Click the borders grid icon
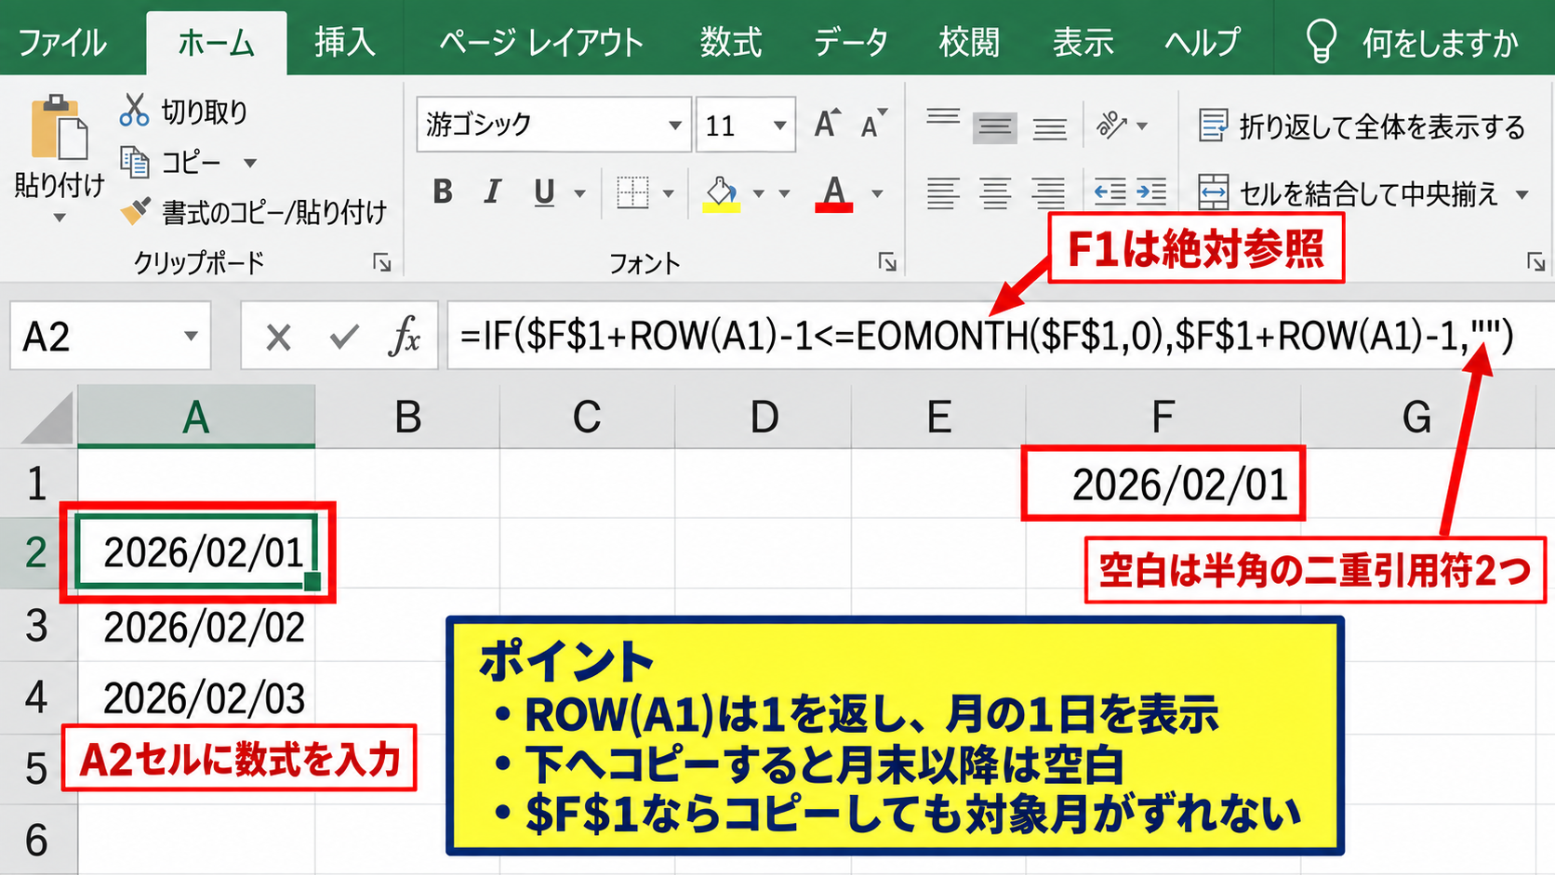Viewport: 1555px width, 875px height. (632, 192)
